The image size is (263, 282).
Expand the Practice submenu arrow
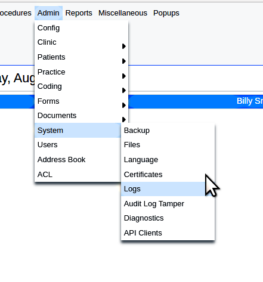click(x=124, y=76)
